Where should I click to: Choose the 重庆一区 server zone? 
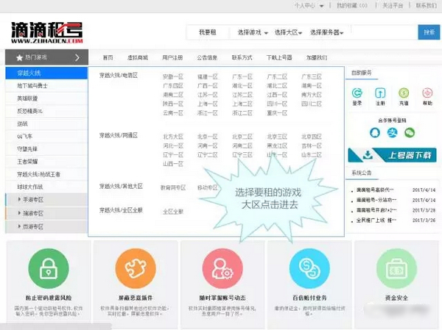click(x=277, y=113)
